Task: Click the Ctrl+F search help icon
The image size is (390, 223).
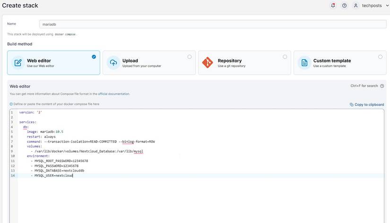Action: pyautogui.click(x=382, y=86)
